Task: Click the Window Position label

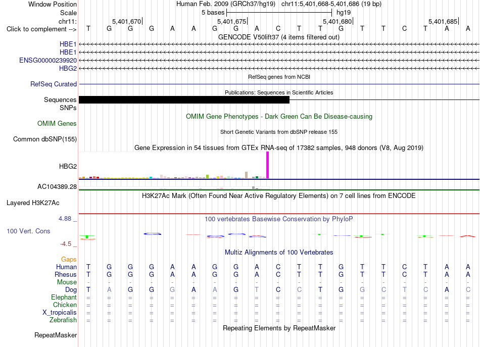Action: click(x=53, y=4)
